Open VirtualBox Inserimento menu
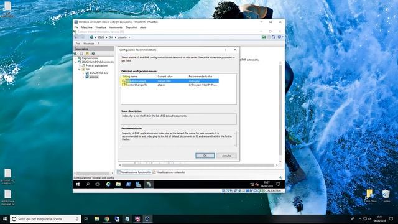The width and height of the screenshot is (398, 224). (x=116, y=27)
